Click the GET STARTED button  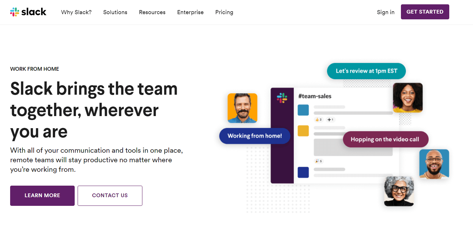425,12
